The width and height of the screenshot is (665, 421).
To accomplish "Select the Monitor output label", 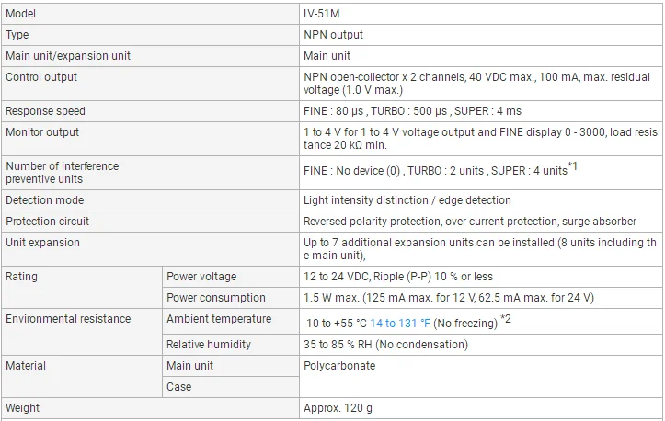I will [42, 132].
